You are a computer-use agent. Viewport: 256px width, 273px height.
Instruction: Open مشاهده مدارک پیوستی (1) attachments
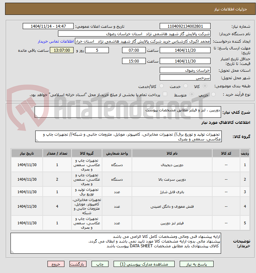144,264
